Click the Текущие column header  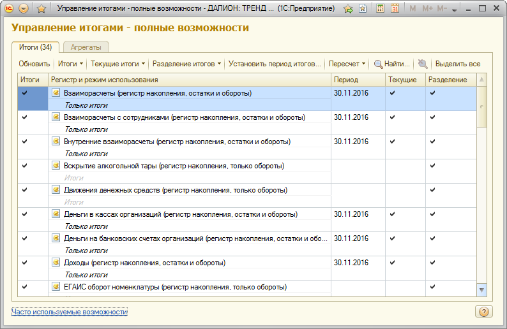click(x=405, y=80)
